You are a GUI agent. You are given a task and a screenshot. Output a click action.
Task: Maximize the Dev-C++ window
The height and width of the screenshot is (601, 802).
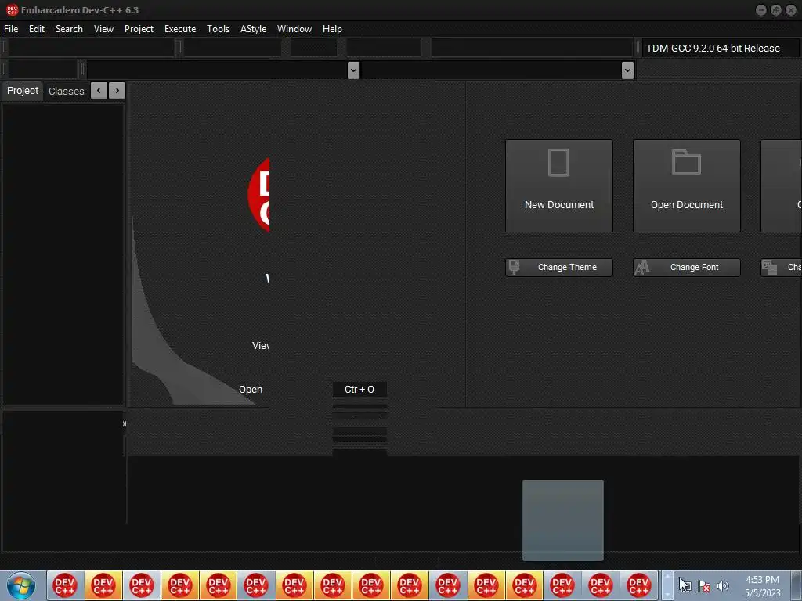tap(775, 10)
